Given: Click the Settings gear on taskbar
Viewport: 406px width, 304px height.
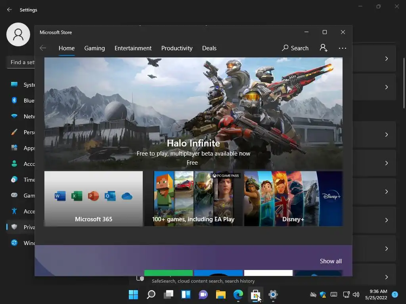Looking at the screenshot, I should click(x=273, y=294).
